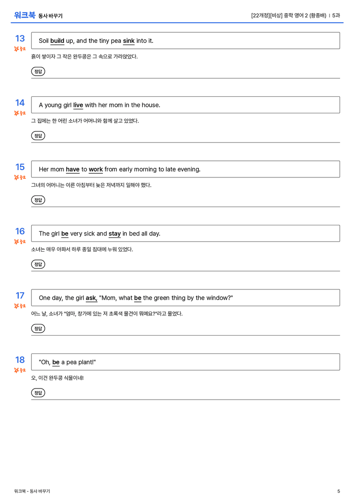Click the 정답 badge for question 14

pos(38,136)
